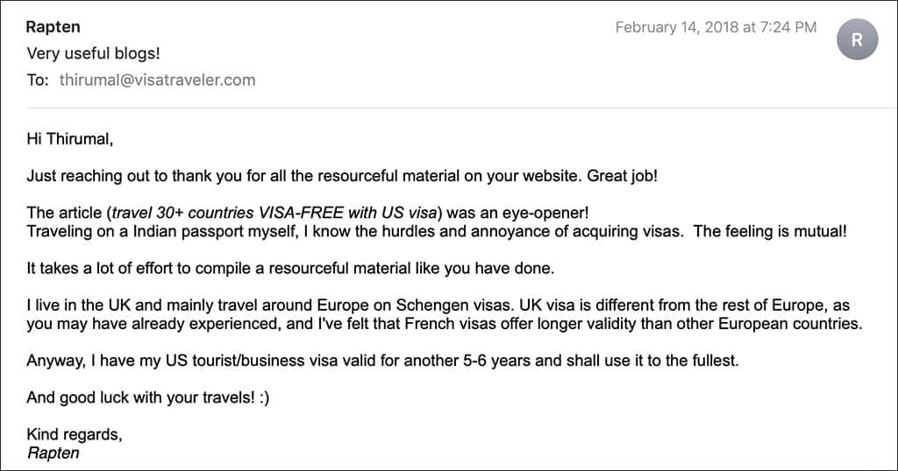Click the subject line Very useful blogs!
This screenshot has height=471, width=898.
pyautogui.click(x=93, y=53)
